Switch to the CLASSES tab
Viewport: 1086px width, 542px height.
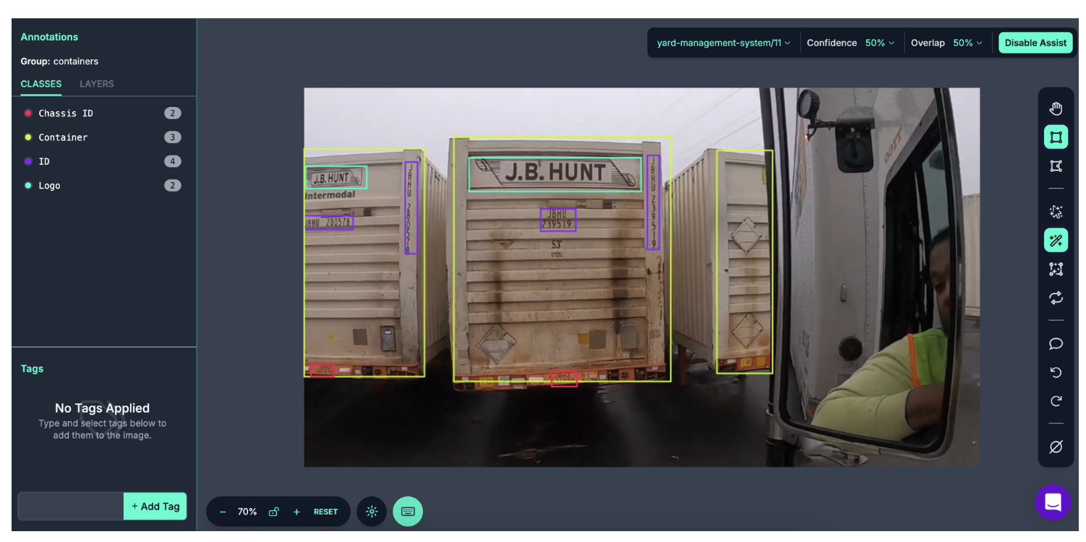41,84
